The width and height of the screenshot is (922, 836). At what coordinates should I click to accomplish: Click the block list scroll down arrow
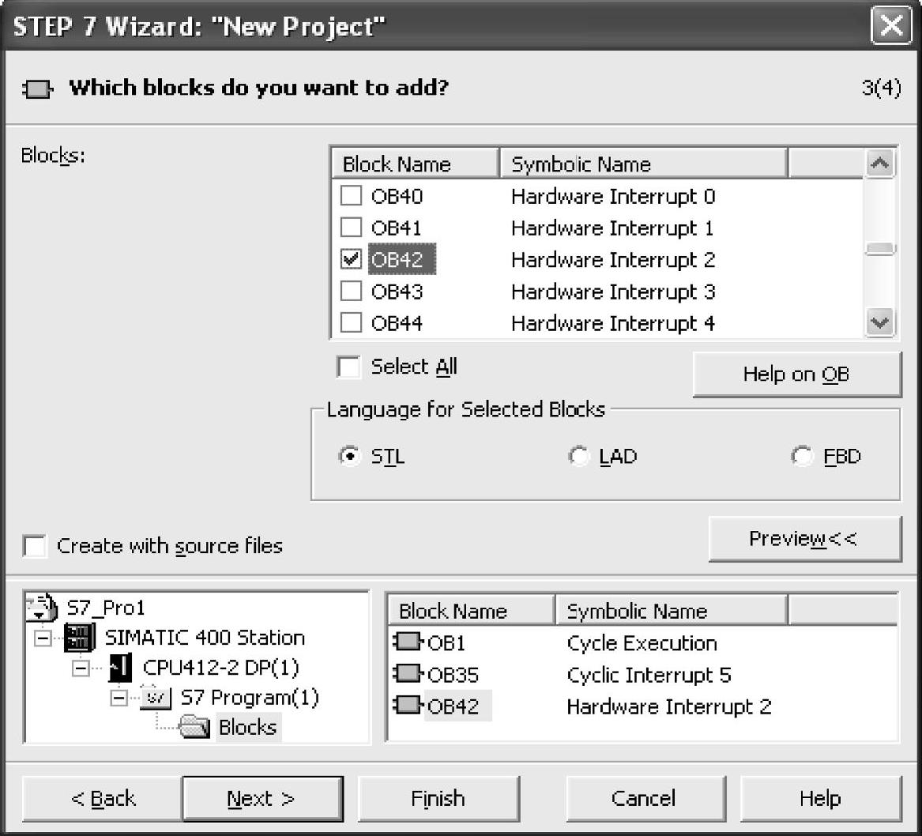(879, 322)
